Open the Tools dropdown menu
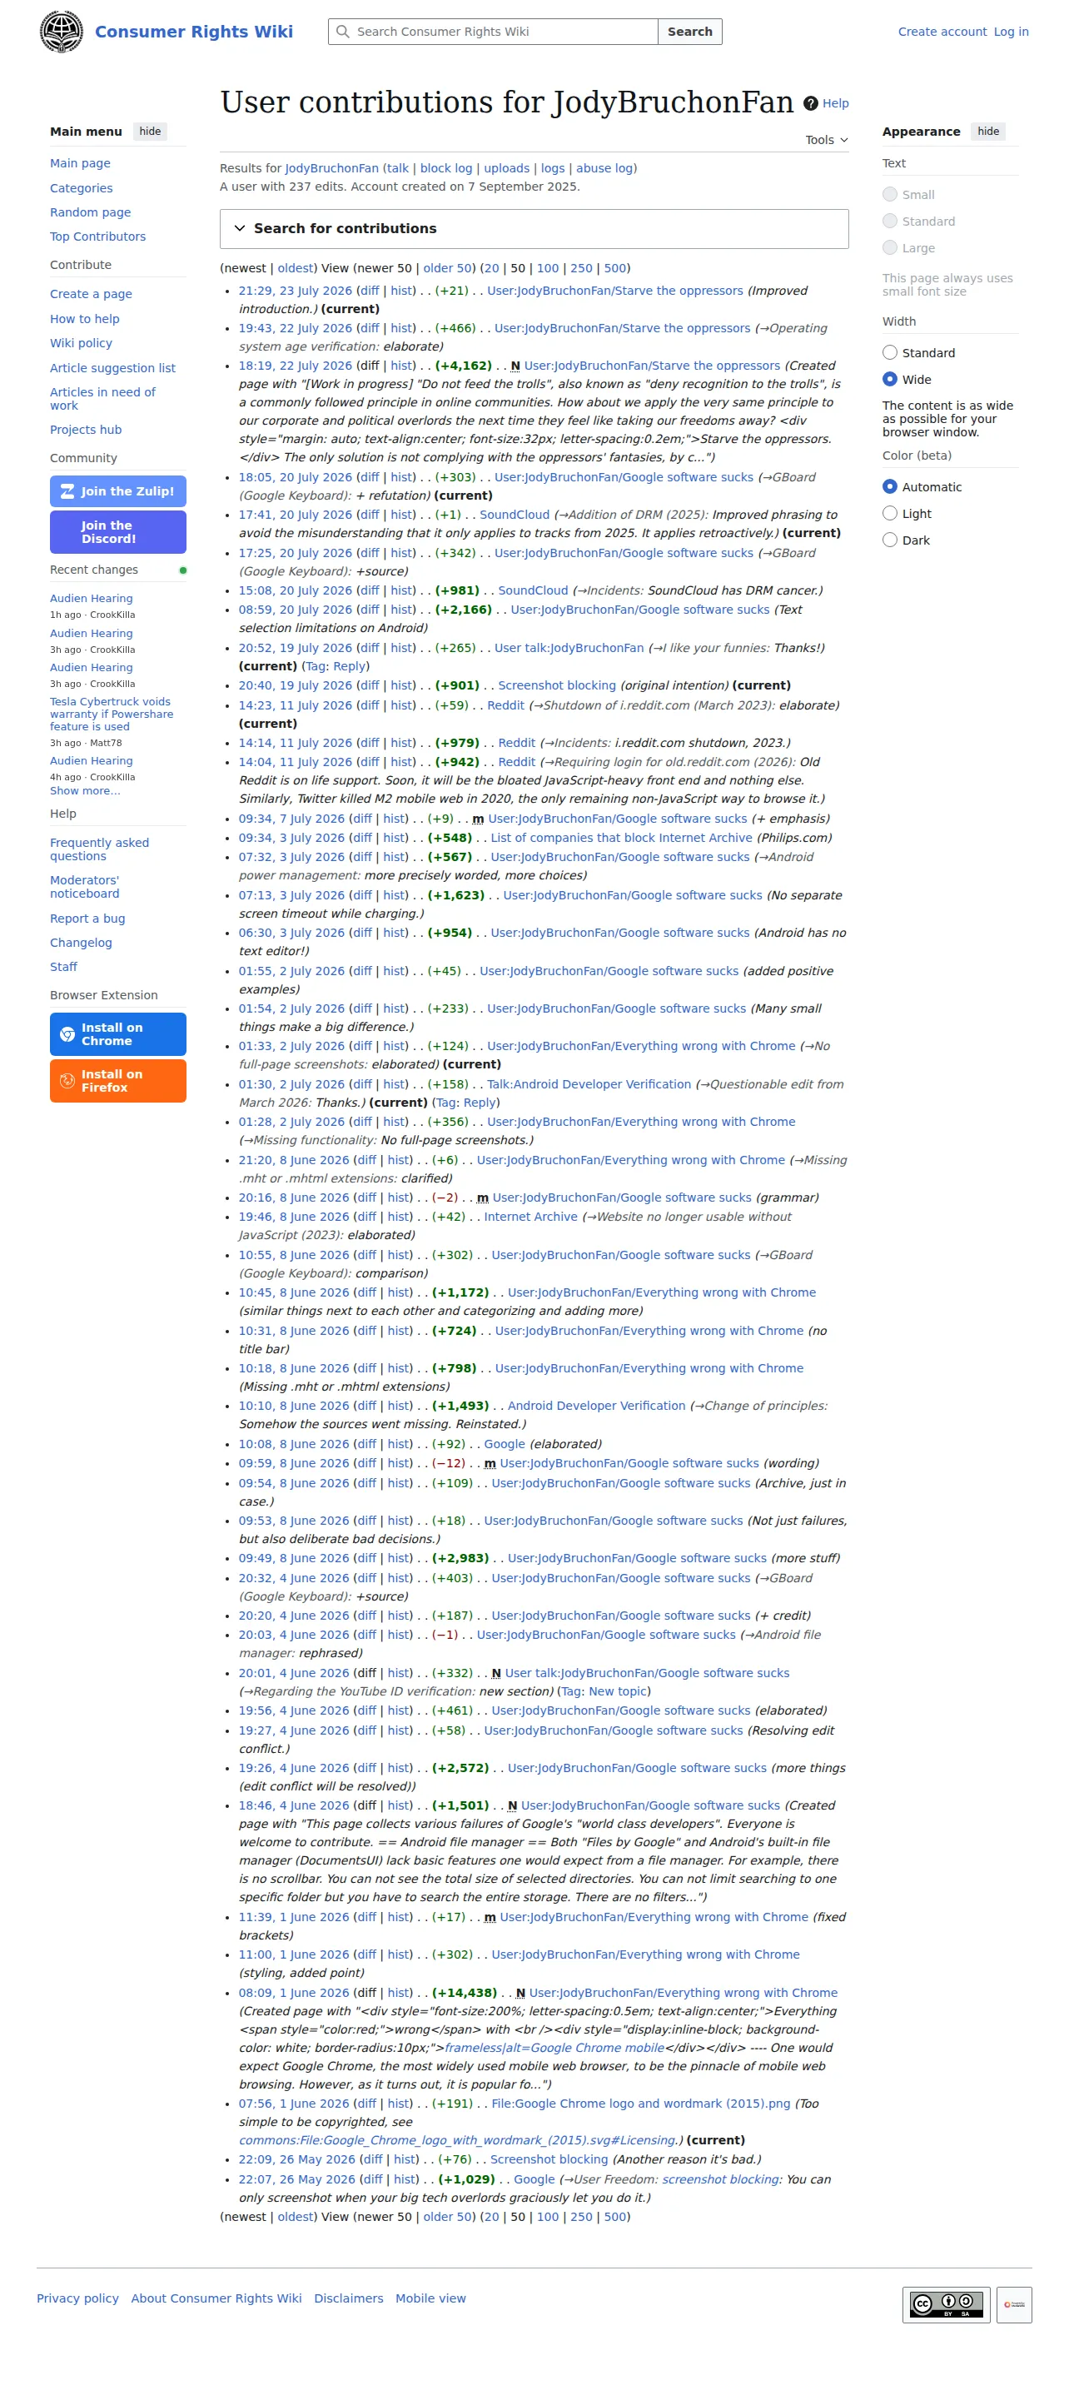The width and height of the screenshot is (1069, 2400). click(x=826, y=140)
